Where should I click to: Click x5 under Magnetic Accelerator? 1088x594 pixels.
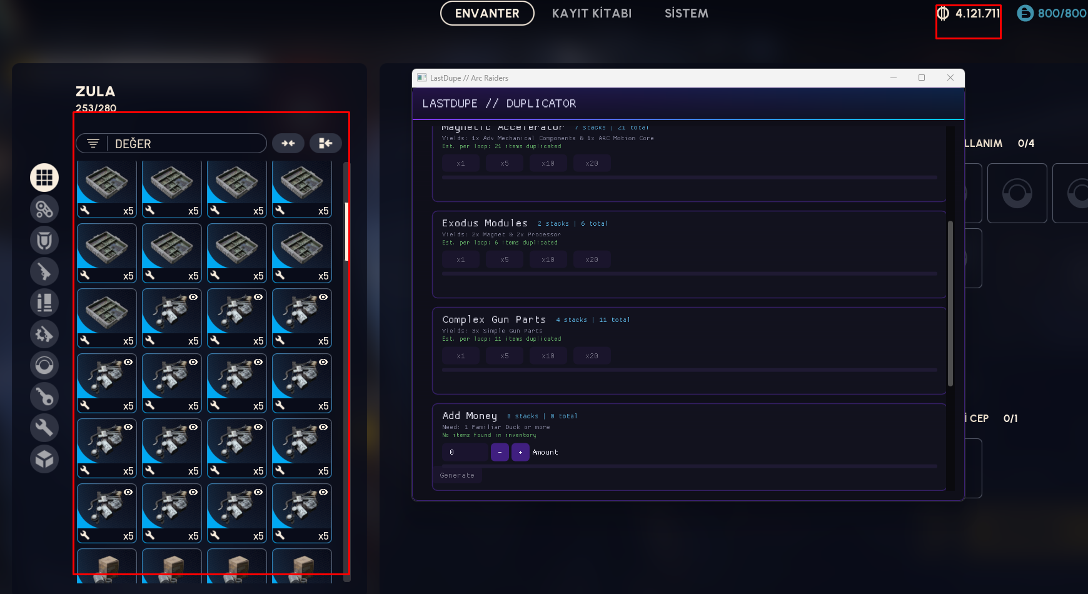click(505, 163)
